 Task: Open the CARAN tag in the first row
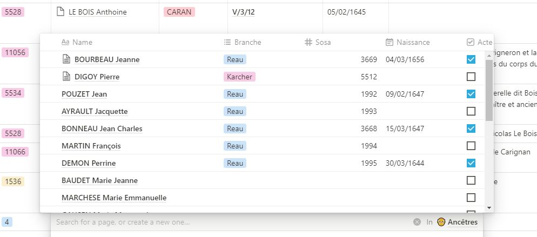179,12
